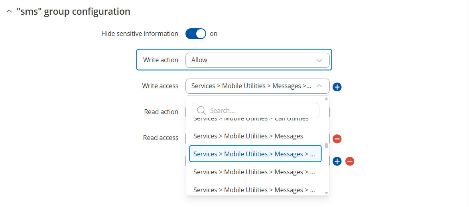Select "Services > Mobile Utilities > Messages" option

(248, 136)
